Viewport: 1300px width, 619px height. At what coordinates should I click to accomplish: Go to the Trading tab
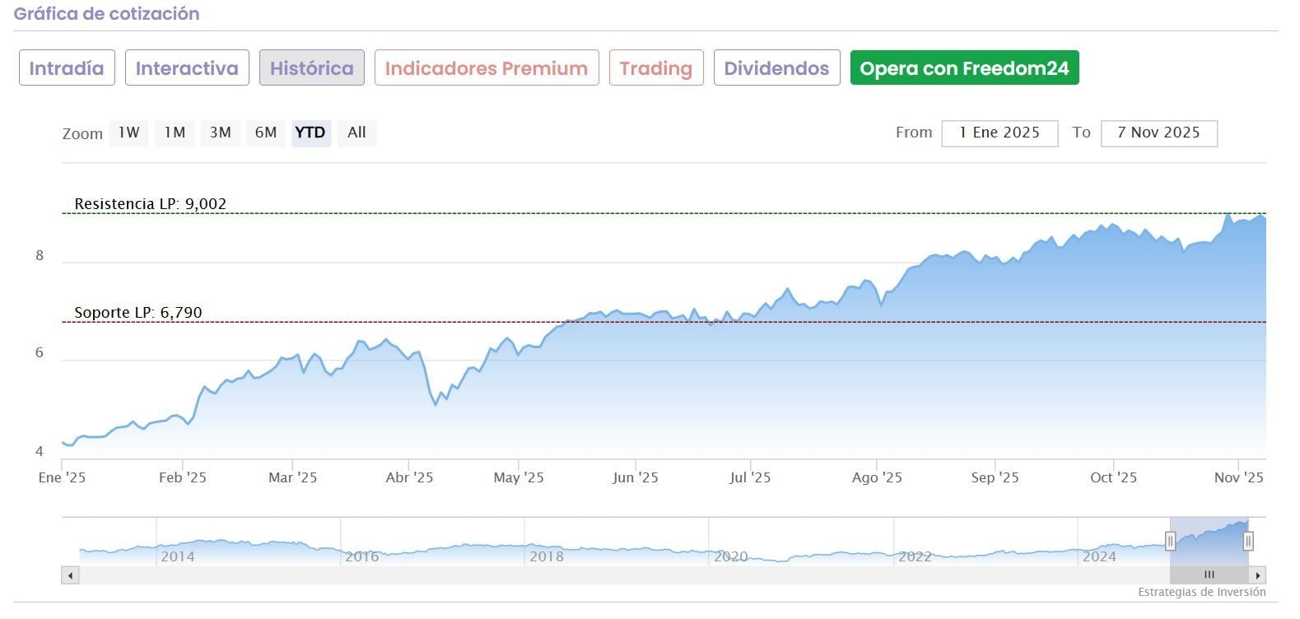655,68
